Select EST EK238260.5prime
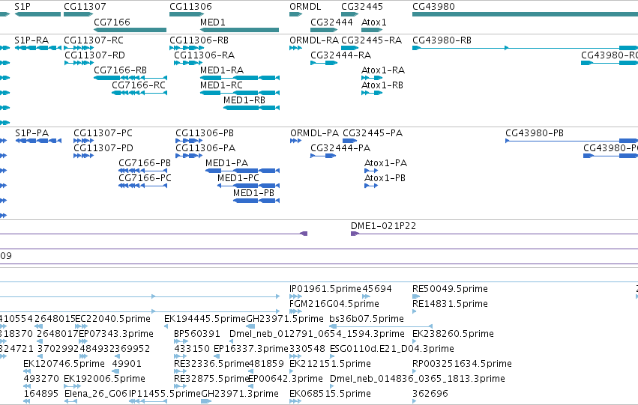 coord(414,341)
